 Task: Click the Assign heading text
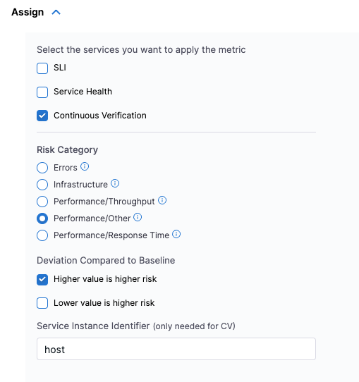click(x=28, y=12)
